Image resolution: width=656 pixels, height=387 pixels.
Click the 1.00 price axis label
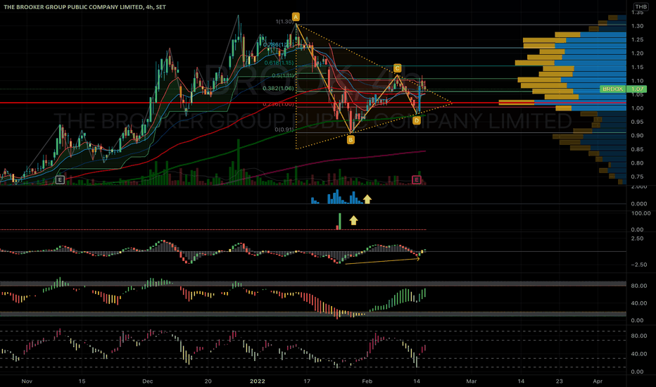637,108
